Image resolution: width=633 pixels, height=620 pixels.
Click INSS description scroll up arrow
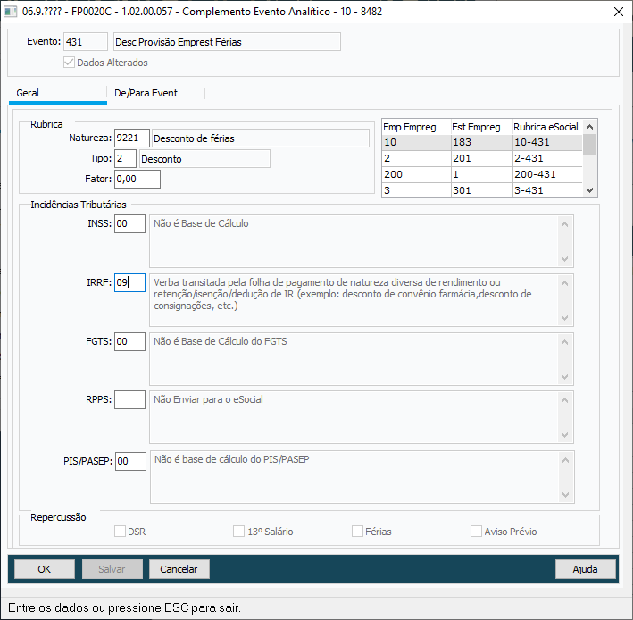pos(565,224)
